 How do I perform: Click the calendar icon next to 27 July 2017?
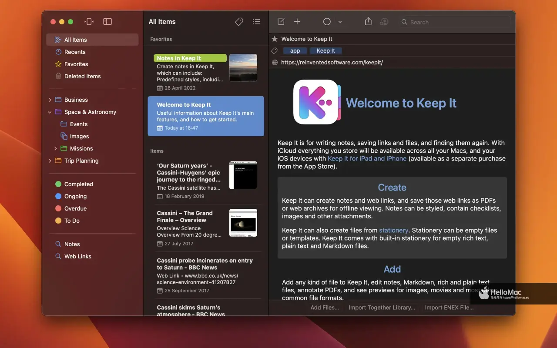pos(160,244)
